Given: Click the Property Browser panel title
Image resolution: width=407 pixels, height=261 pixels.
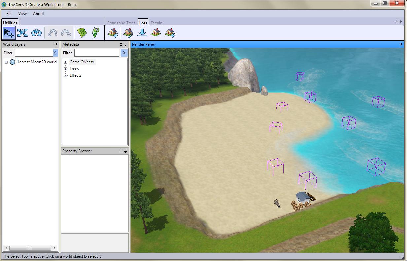Looking at the screenshot, I should pyautogui.click(x=77, y=151).
